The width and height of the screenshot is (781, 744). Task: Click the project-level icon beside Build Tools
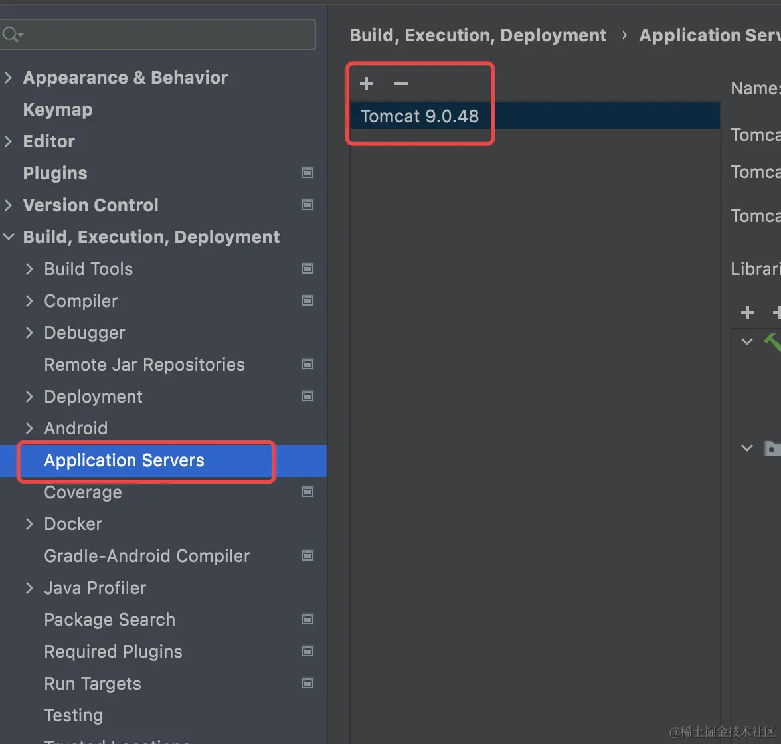[307, 268]
